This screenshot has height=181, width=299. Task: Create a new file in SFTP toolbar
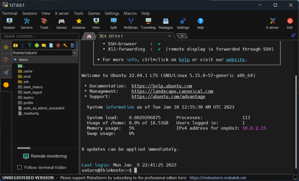point(51,45)
